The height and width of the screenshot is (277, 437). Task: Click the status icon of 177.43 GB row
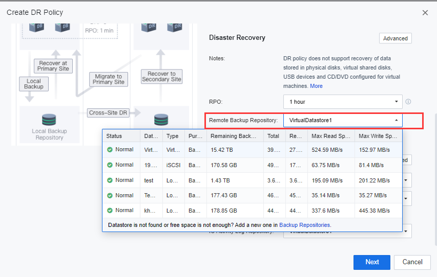tap(110, 195)
